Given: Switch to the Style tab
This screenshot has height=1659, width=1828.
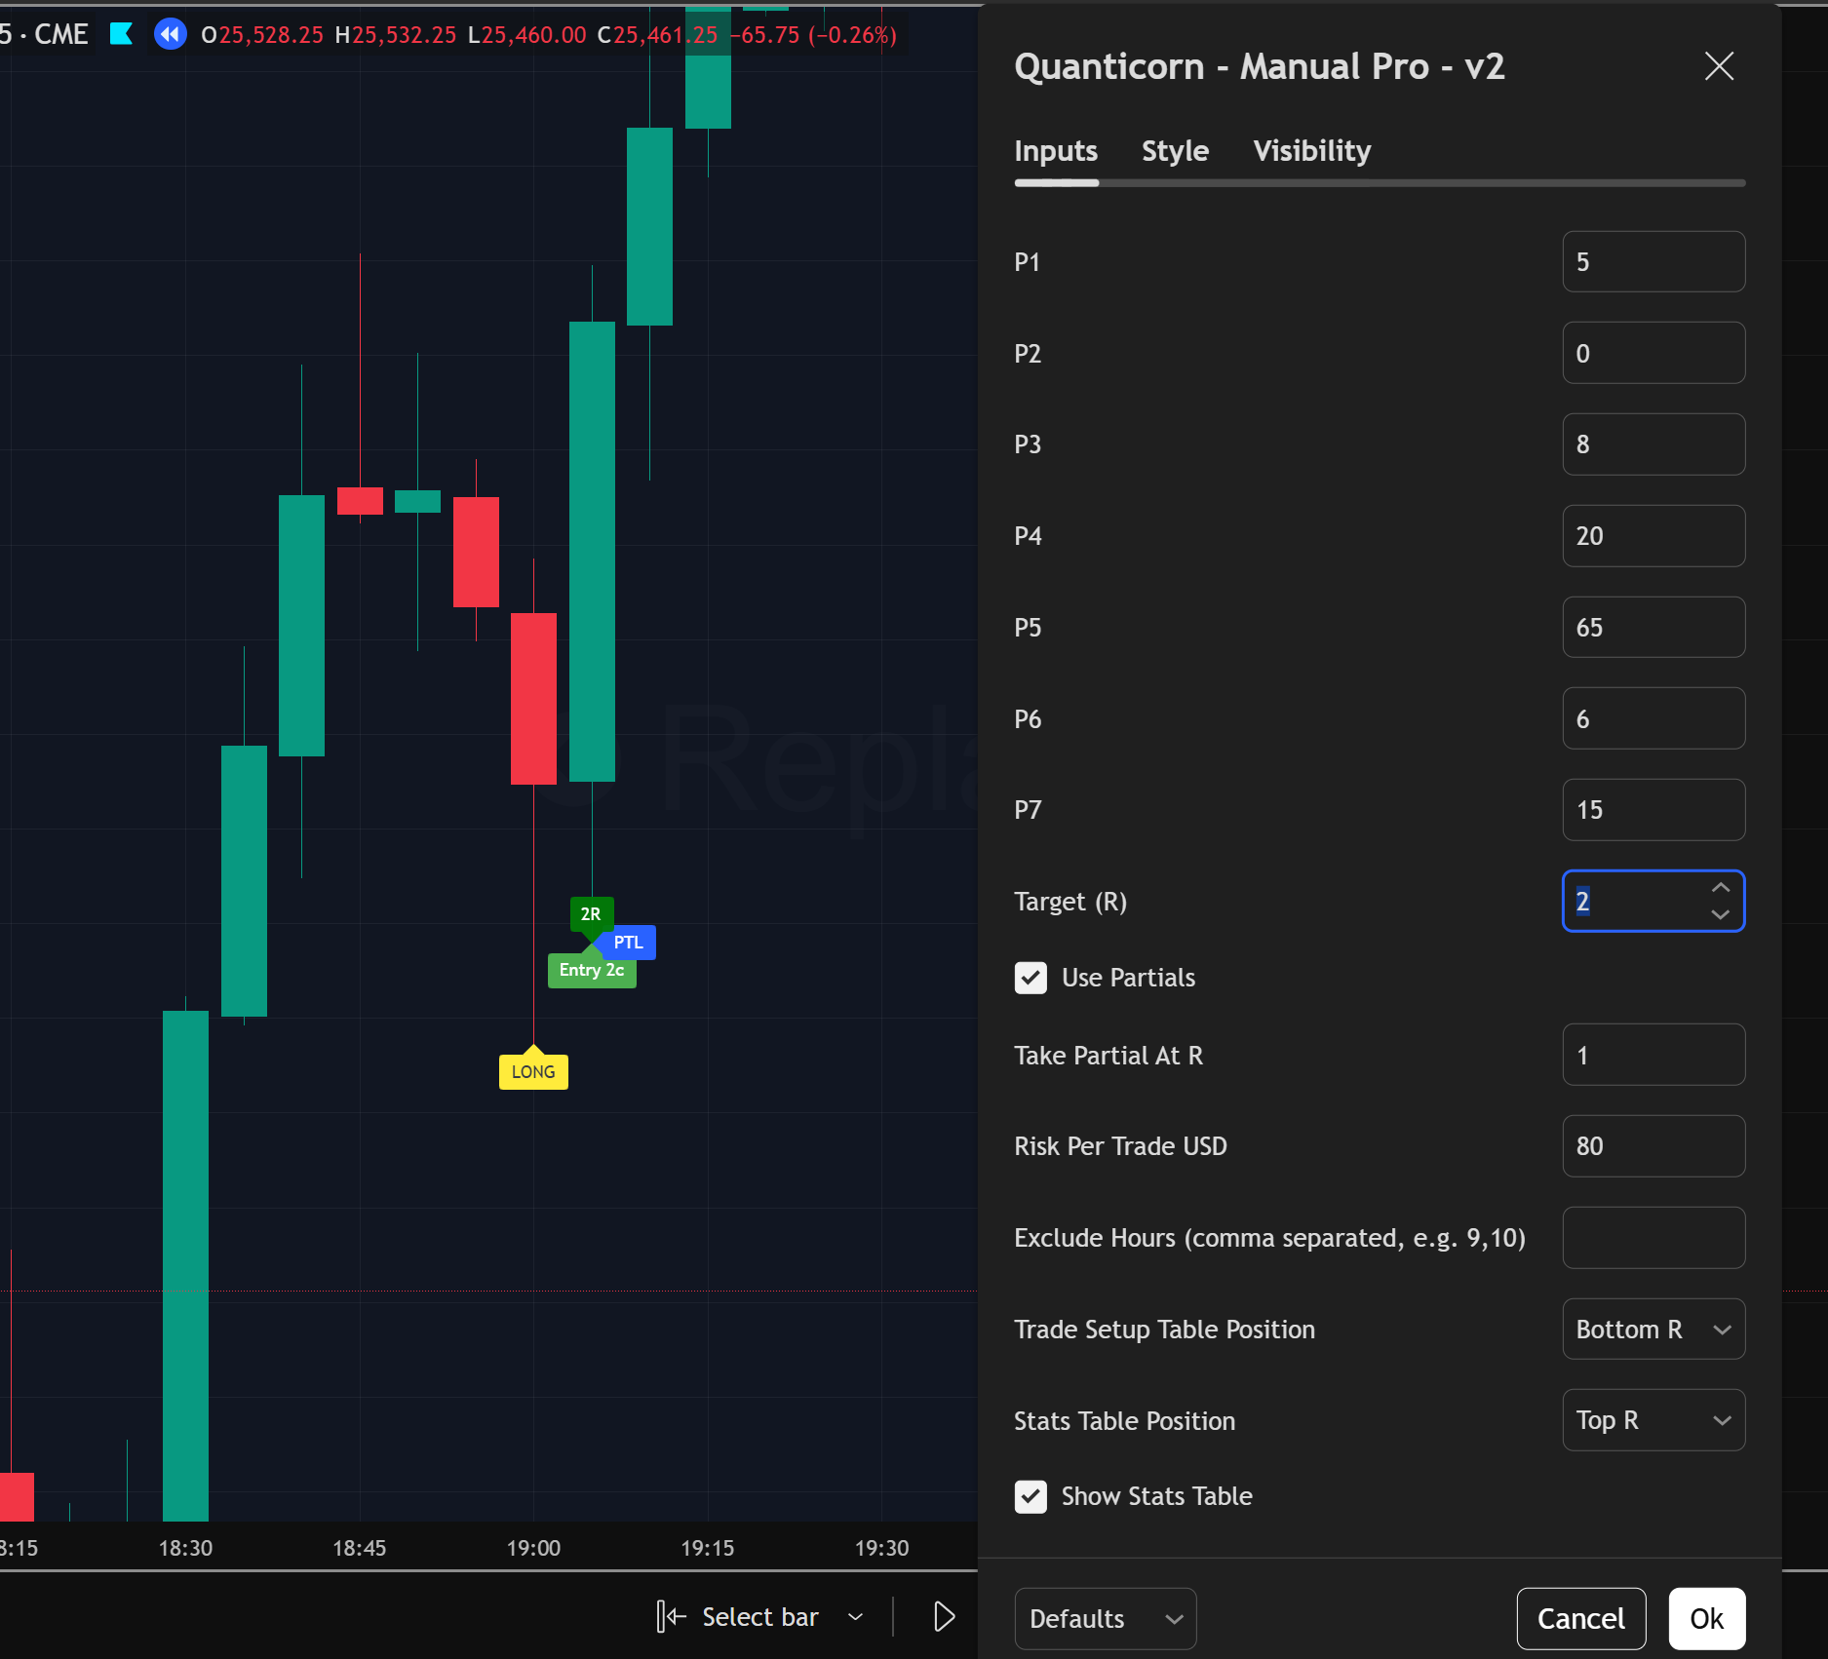Looking at the screenshot, I should coord(1174,151).
